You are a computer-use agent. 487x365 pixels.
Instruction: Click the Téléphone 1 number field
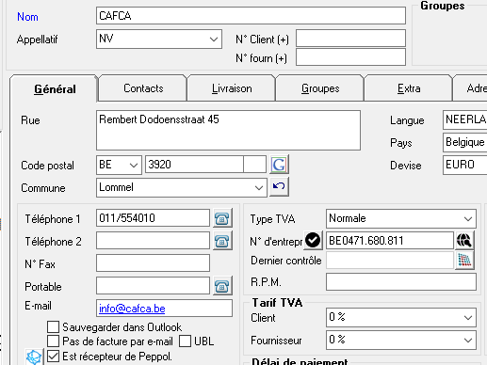coord(153,218)
